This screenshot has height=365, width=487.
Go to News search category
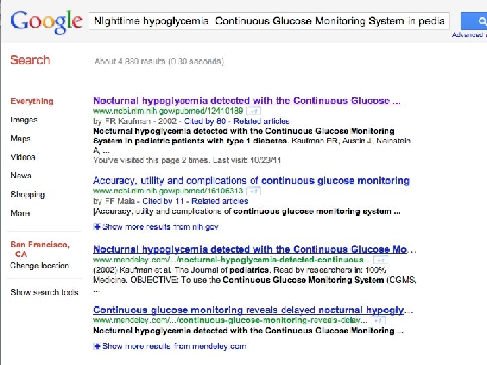[21, 176]
